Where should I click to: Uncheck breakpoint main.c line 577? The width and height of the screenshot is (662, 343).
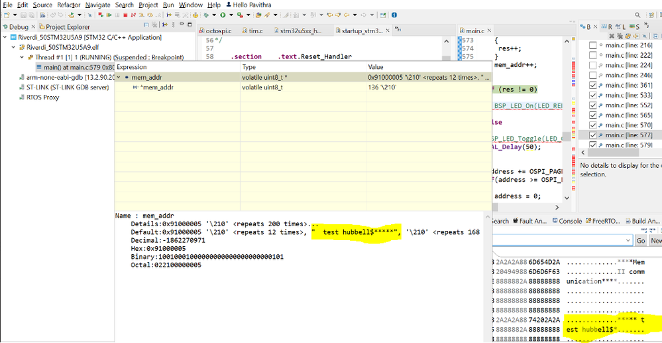tap(593, 135)
